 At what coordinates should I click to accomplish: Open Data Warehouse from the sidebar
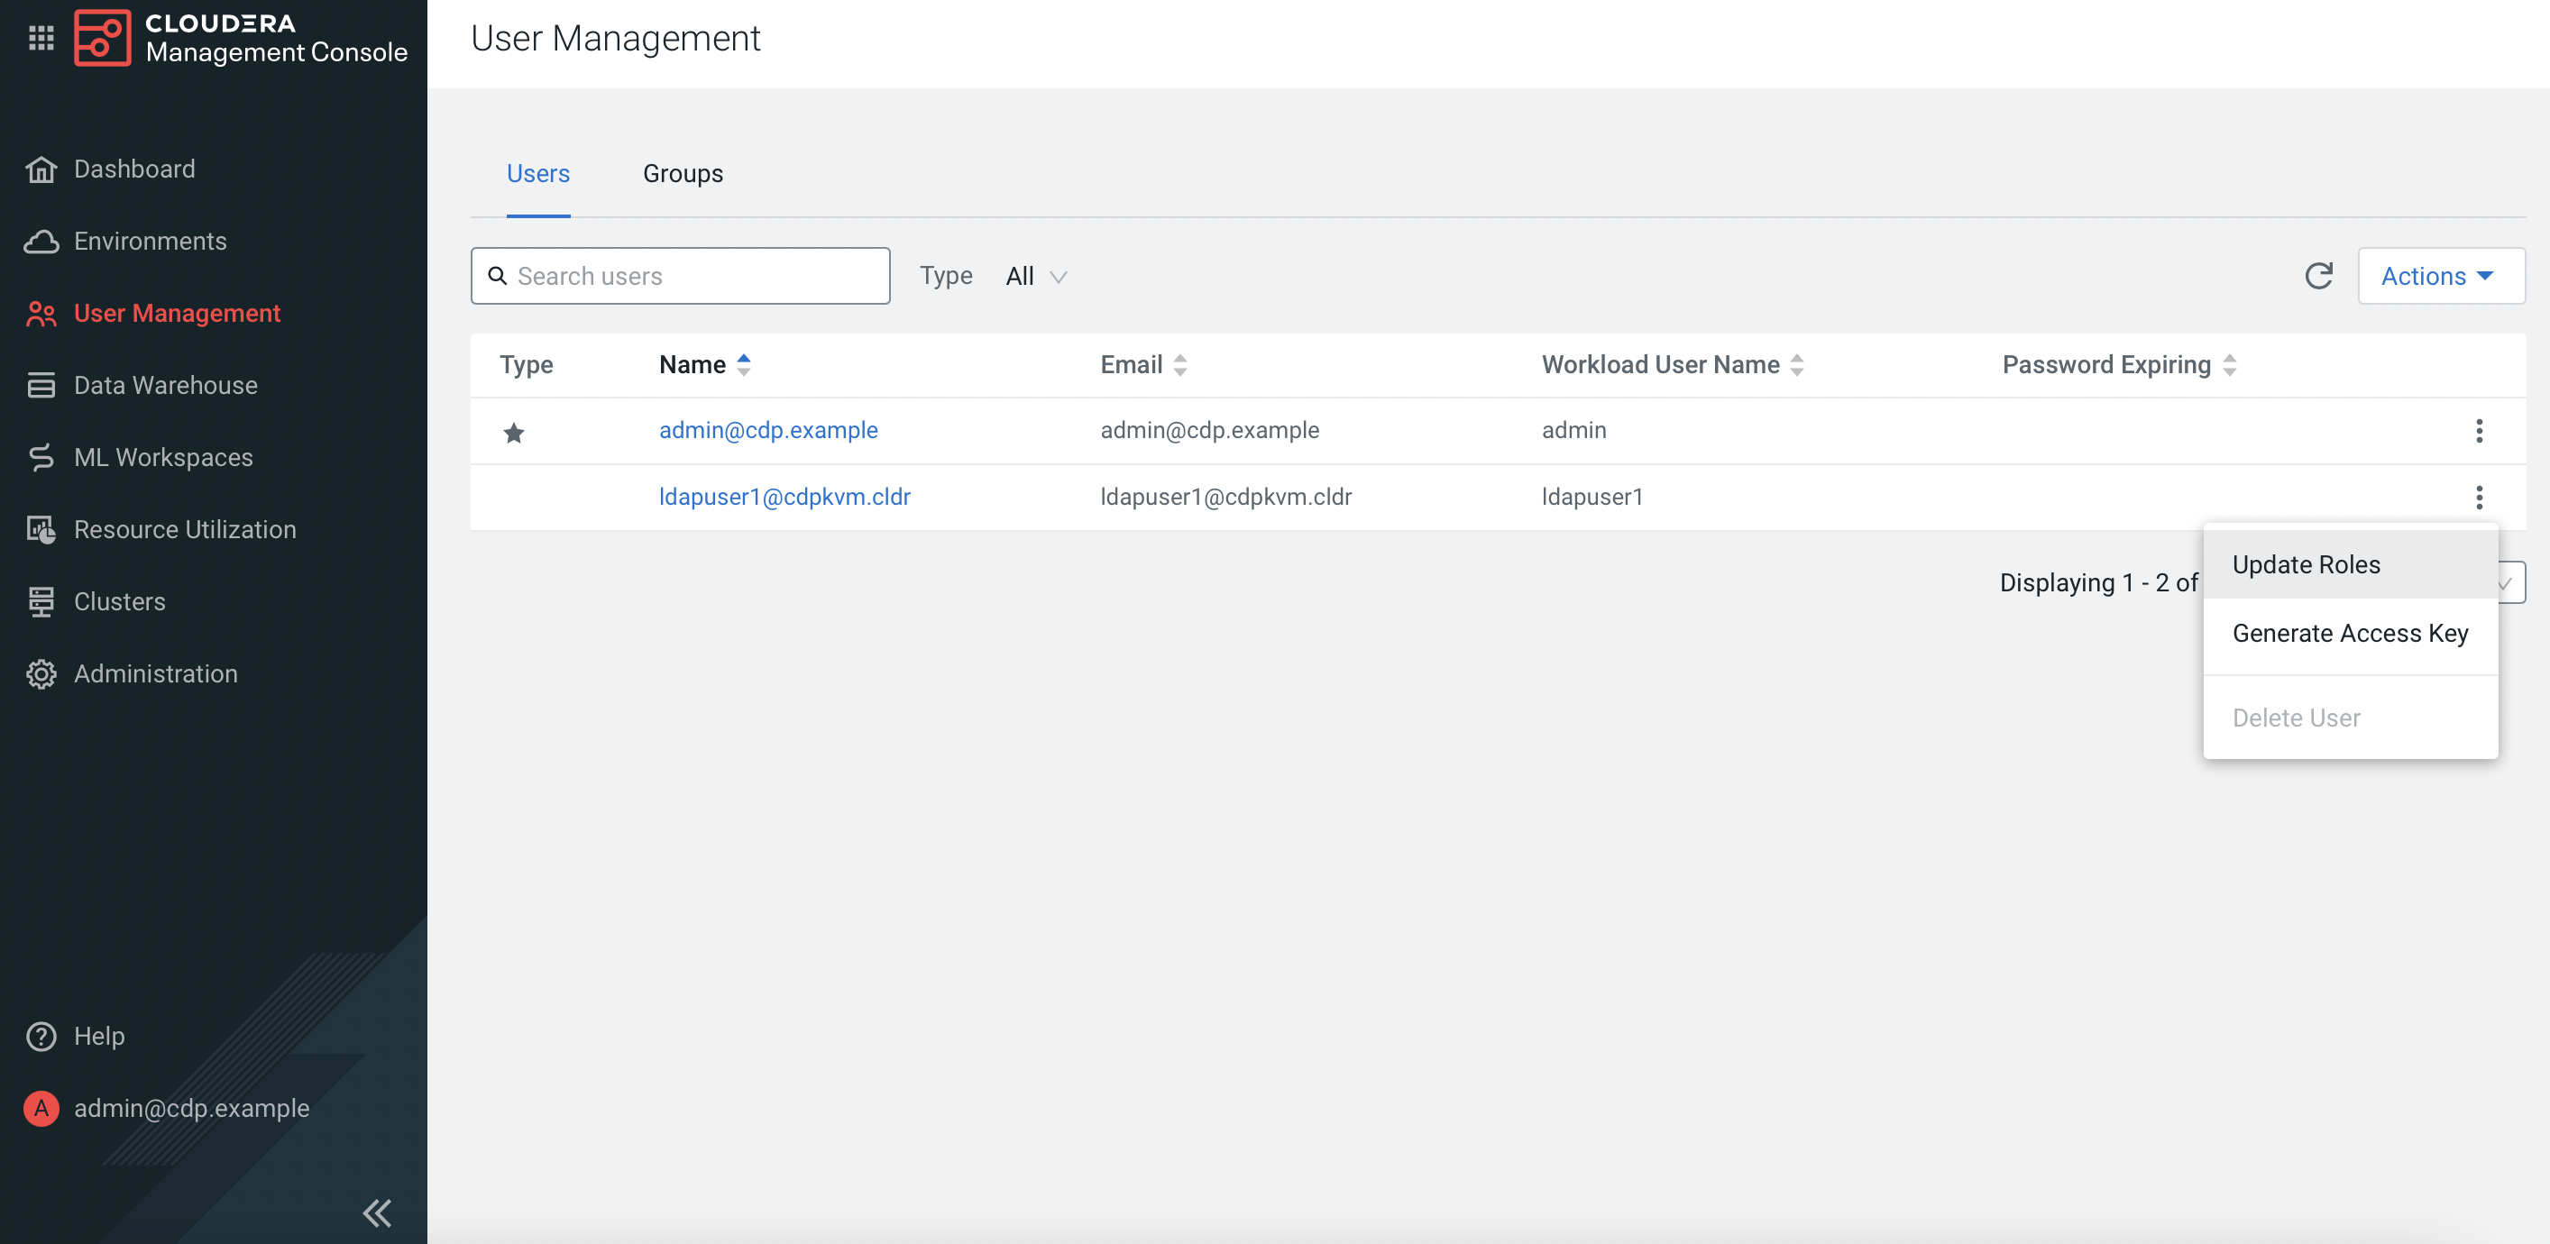165,385
